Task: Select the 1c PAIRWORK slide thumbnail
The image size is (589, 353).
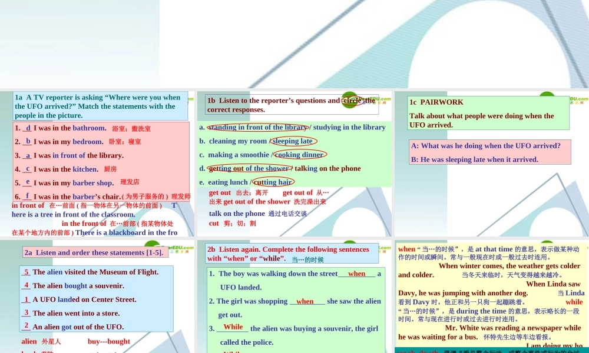Action: [x=492, y=164]
